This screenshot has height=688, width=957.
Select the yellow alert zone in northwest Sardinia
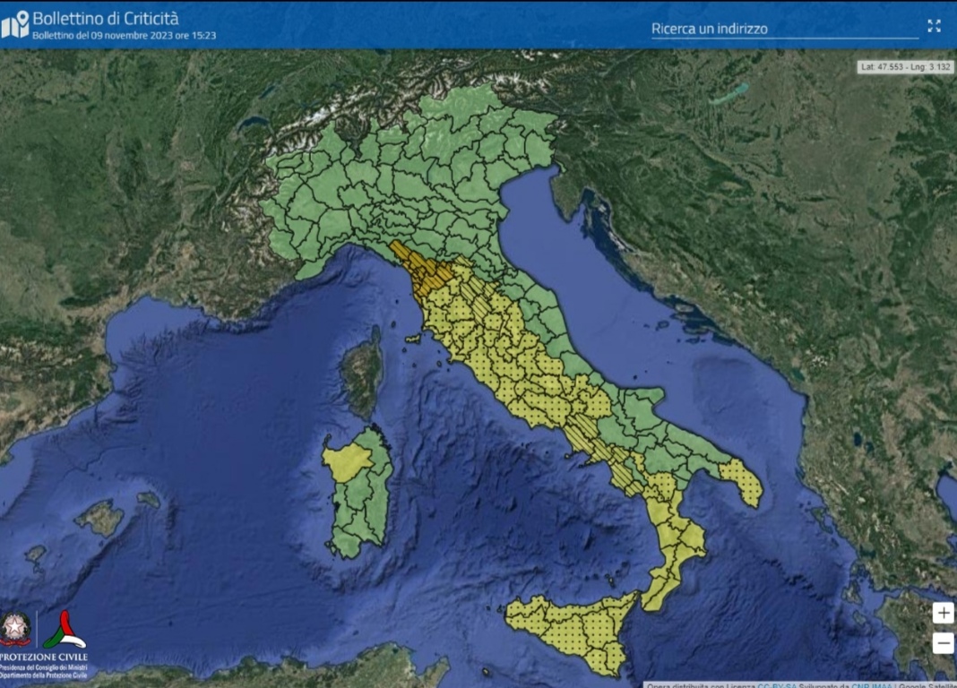(345, 461)
